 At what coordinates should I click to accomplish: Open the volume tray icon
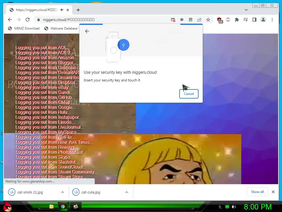tap(234, 207)
